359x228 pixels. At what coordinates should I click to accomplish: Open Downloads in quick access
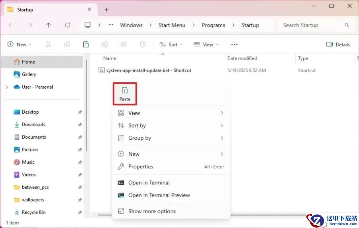42,125
